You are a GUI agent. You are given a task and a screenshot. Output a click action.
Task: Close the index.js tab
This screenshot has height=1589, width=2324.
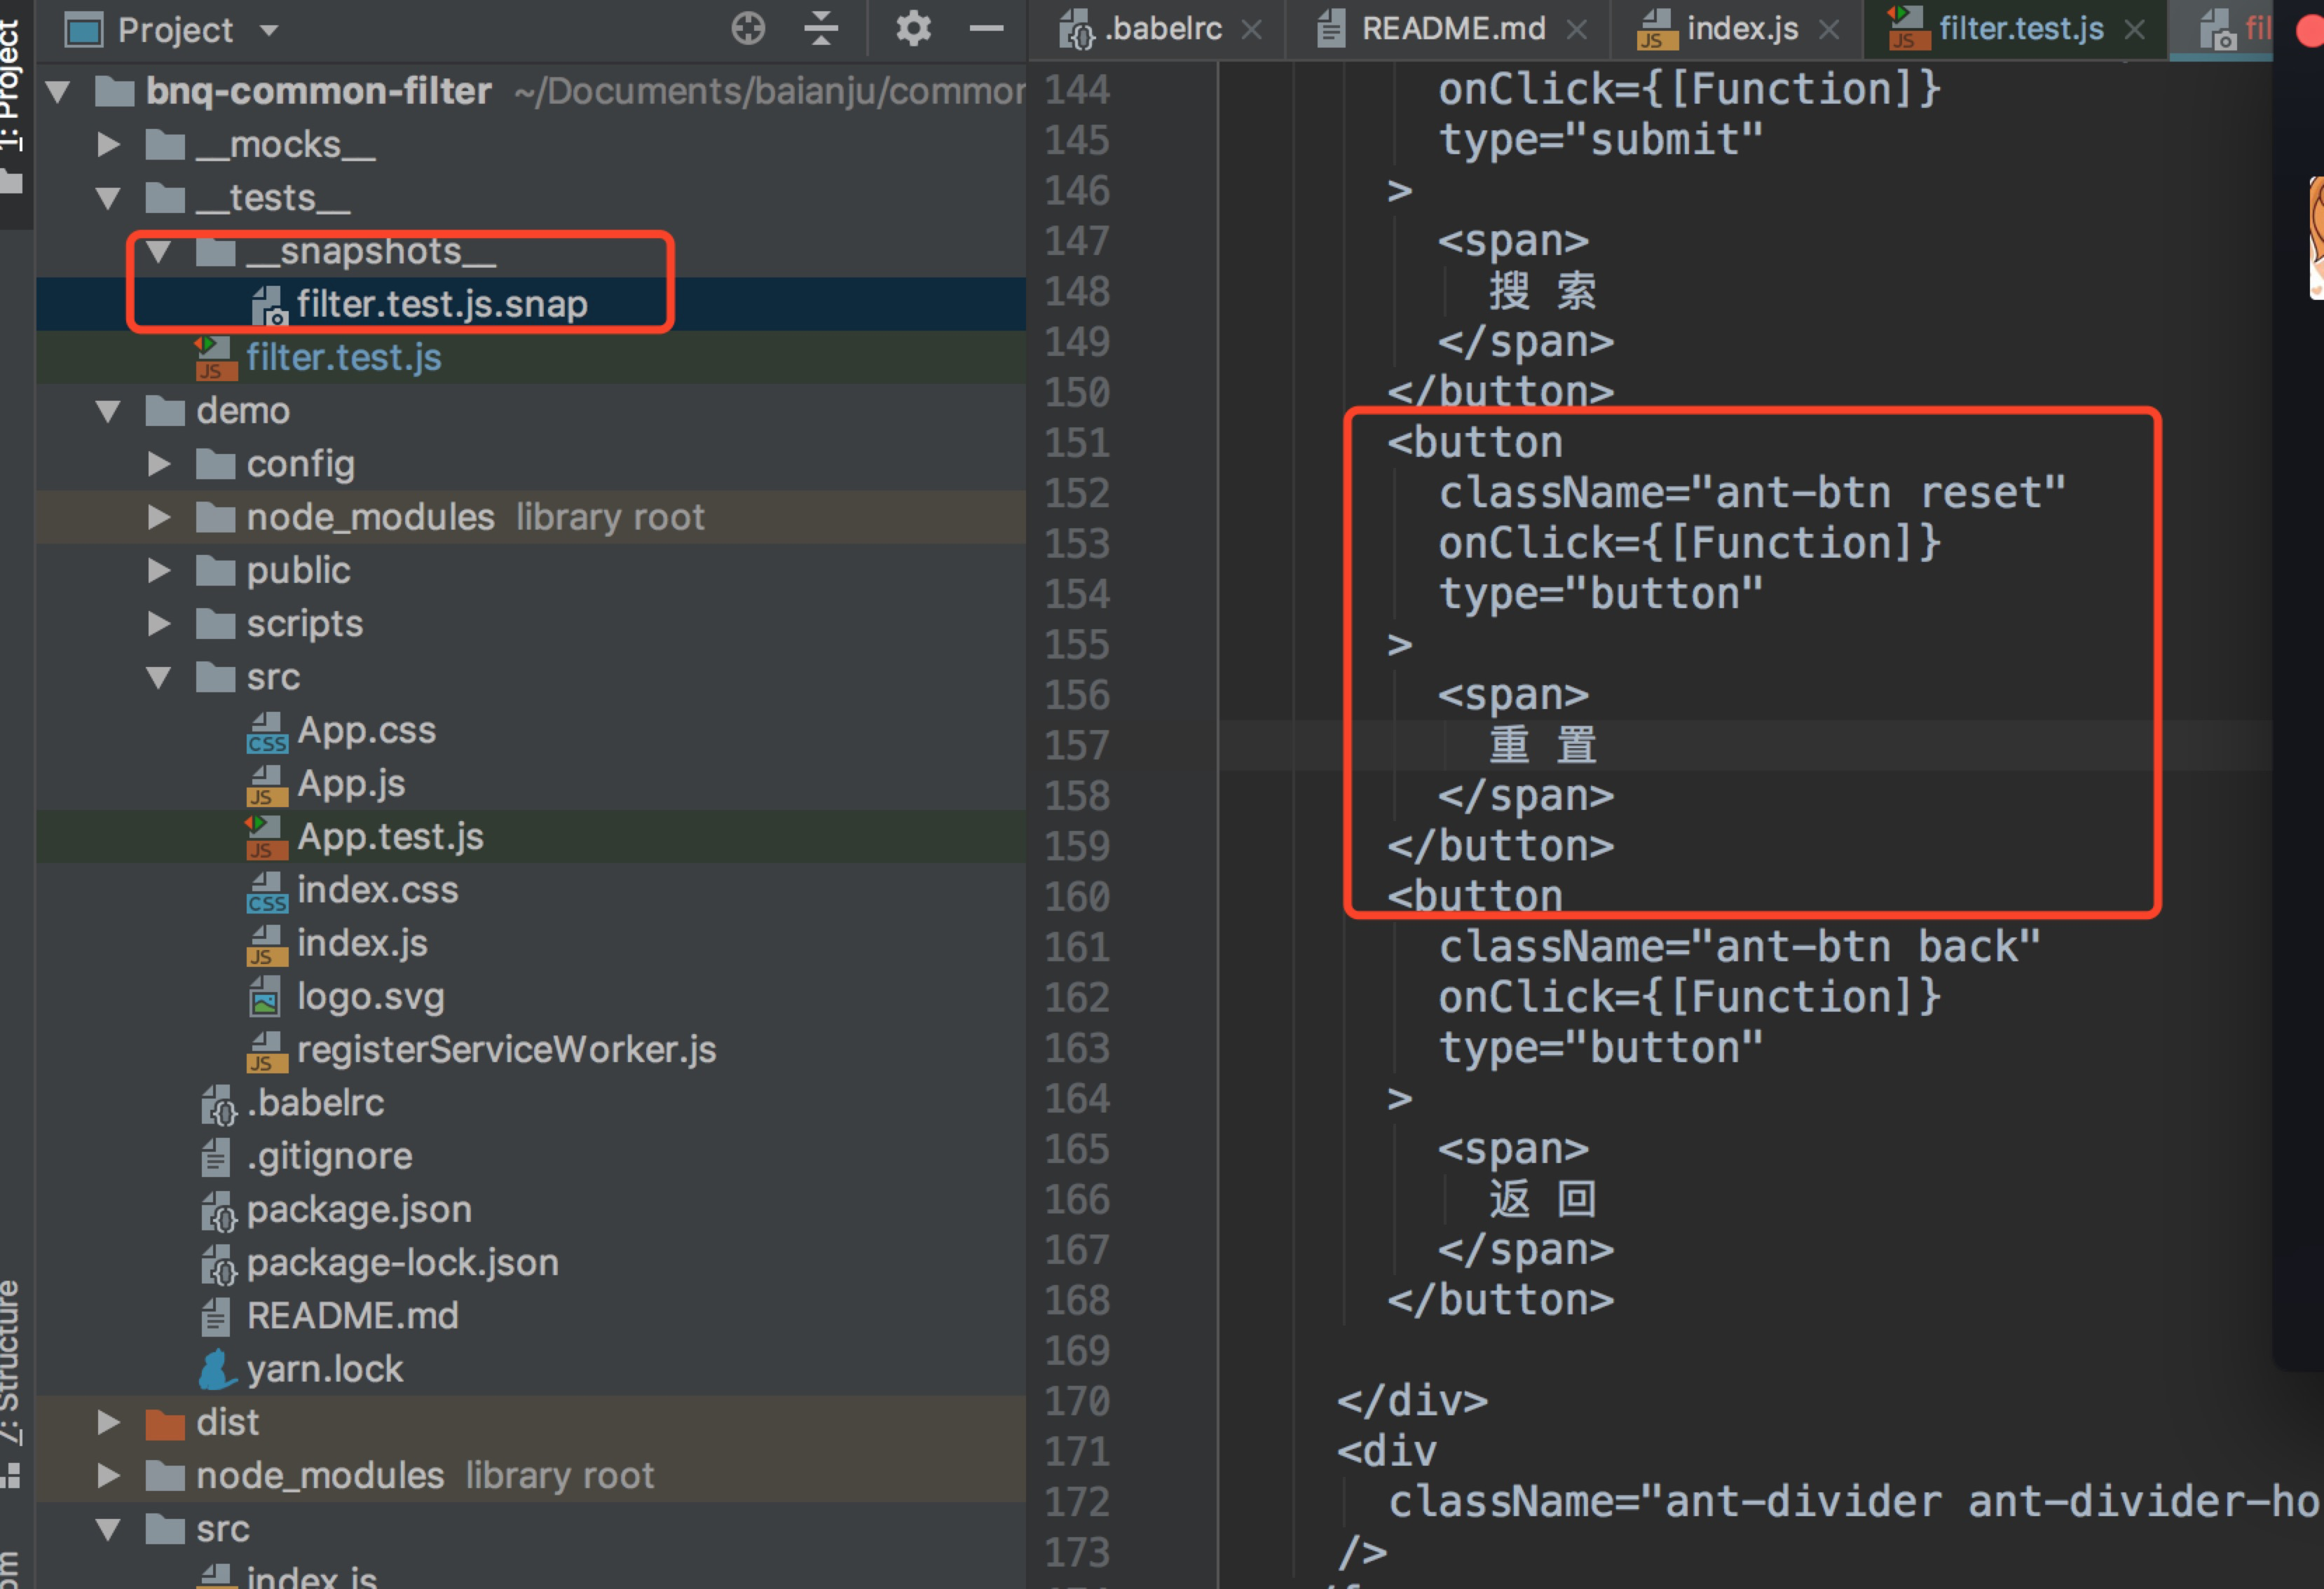pyautogui.click(x=1829, y=30)
